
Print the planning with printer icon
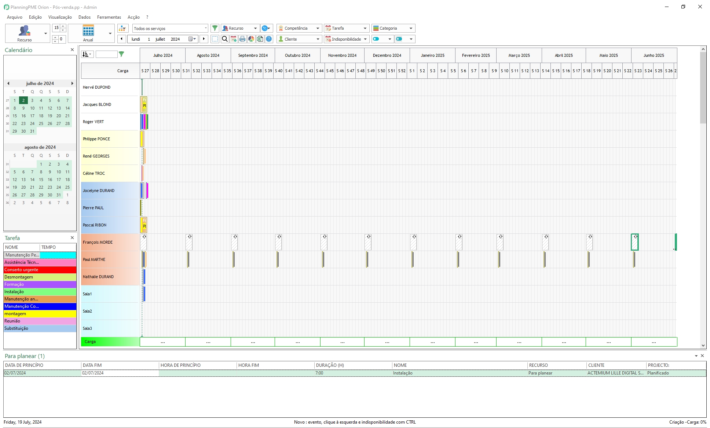point(242,39)
